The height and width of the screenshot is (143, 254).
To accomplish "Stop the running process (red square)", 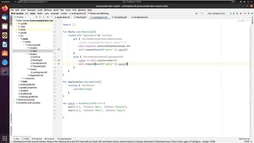I will [241, 14].
